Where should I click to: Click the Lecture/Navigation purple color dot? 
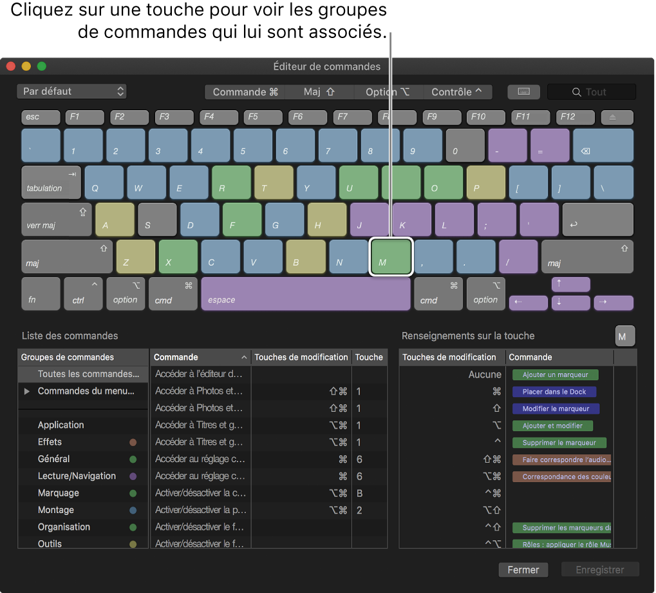(133, 476)
